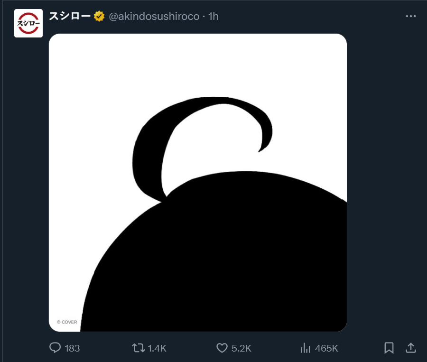This screenshot has height=362, width=427.
Task: Open the black silhouette image
Action: [x=198, y=183]
